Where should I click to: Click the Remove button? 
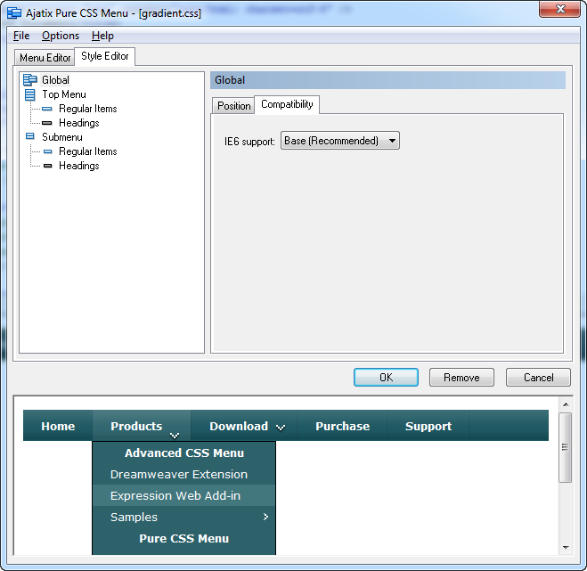(461, 377)
